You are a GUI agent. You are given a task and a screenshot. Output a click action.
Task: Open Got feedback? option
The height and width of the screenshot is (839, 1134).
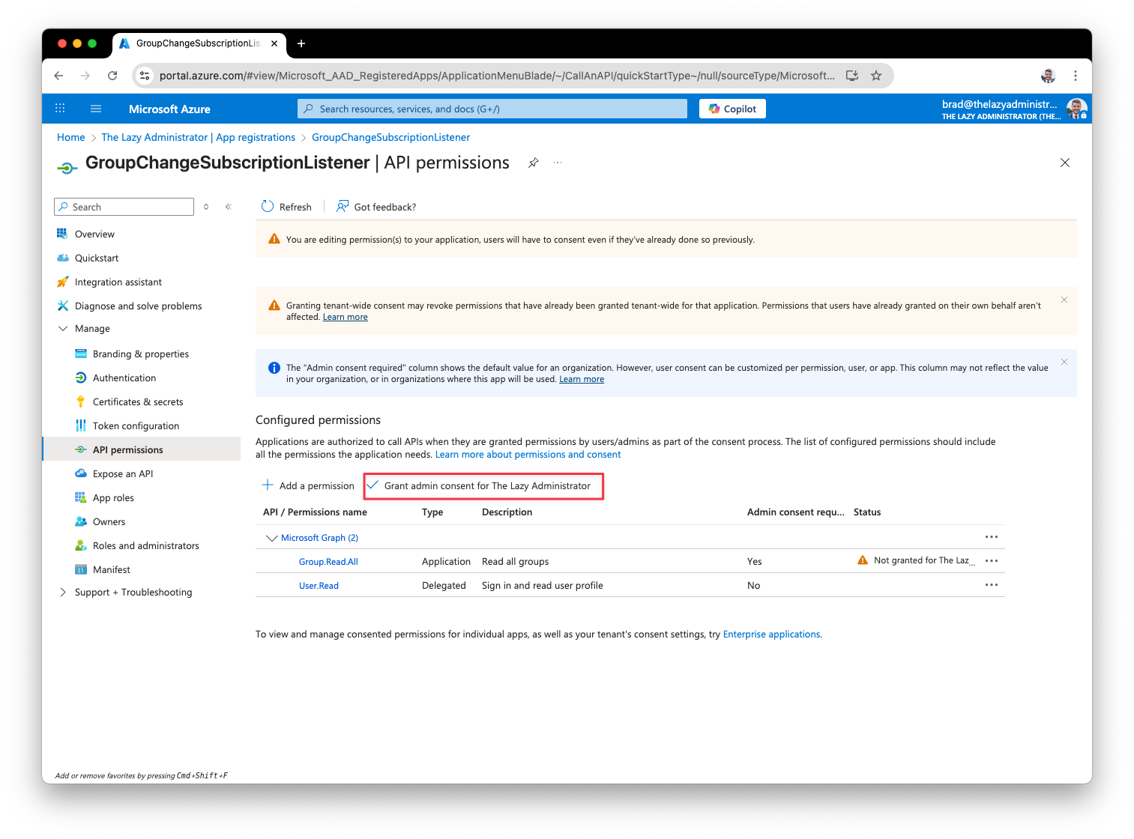376,207
